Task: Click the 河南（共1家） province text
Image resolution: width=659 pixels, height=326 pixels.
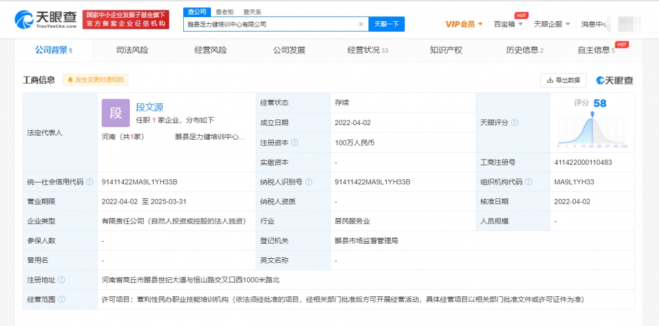Action: 123,136
